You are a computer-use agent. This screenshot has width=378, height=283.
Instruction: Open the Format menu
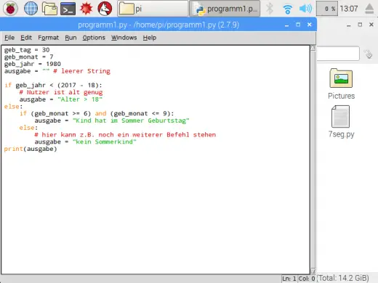click(48, 38)
